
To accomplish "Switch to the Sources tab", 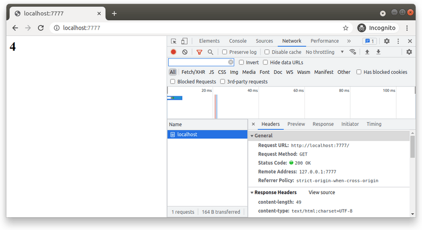I will [264, 41].
